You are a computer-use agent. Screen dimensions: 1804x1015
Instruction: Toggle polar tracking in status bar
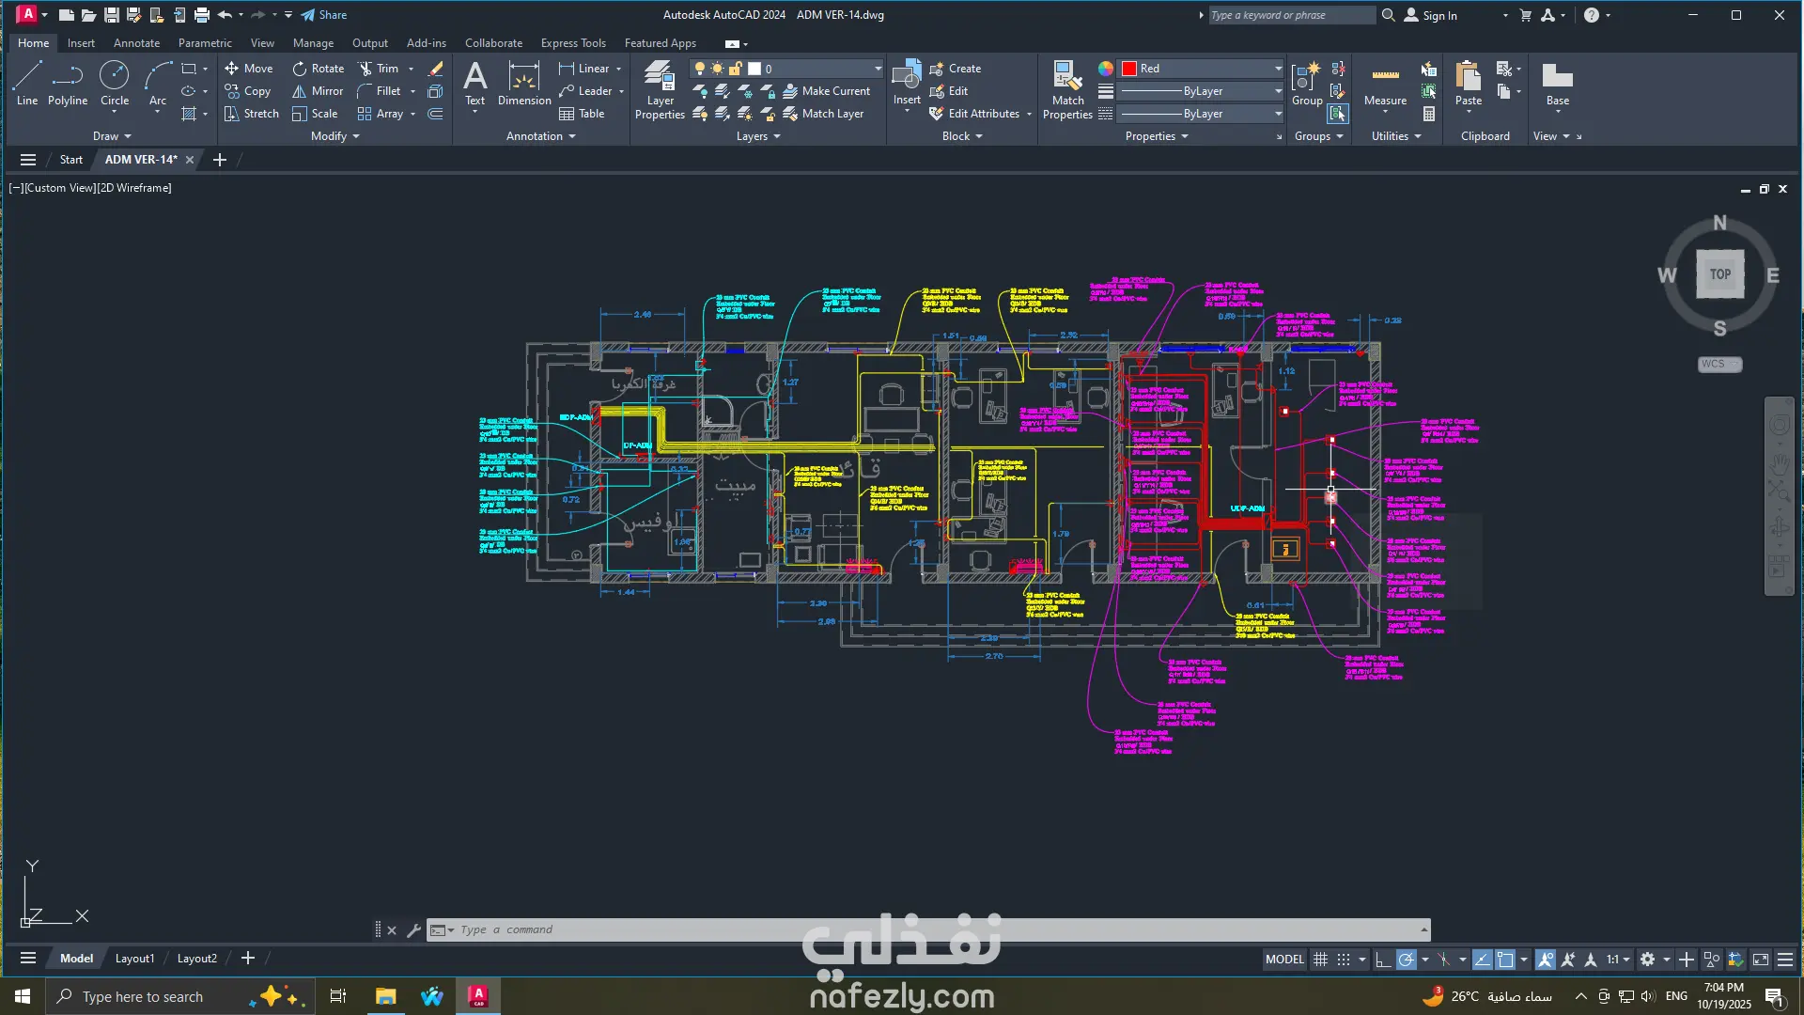1406,960
